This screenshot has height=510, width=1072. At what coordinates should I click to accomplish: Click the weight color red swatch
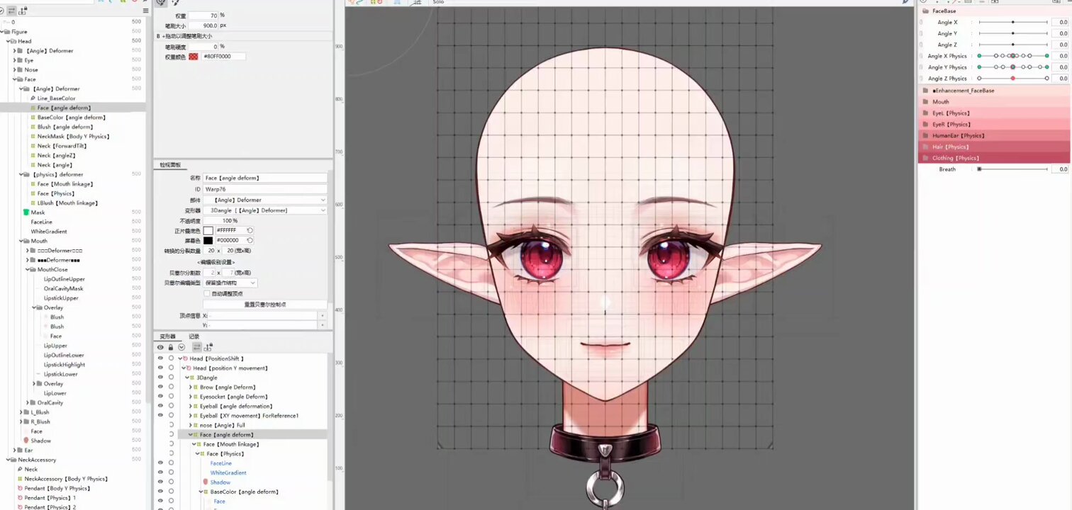pos(194,57)
